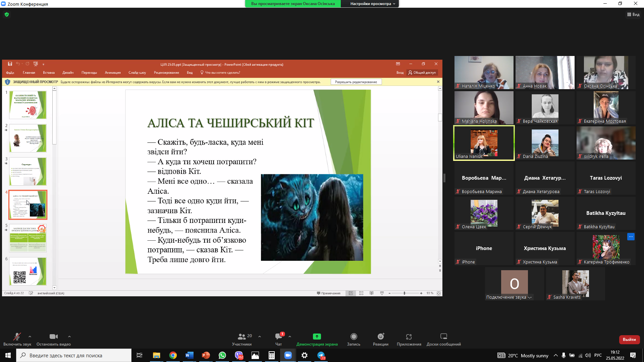Start recording with the Record icon
Screen dimensions: 644x362
(354, 337)
